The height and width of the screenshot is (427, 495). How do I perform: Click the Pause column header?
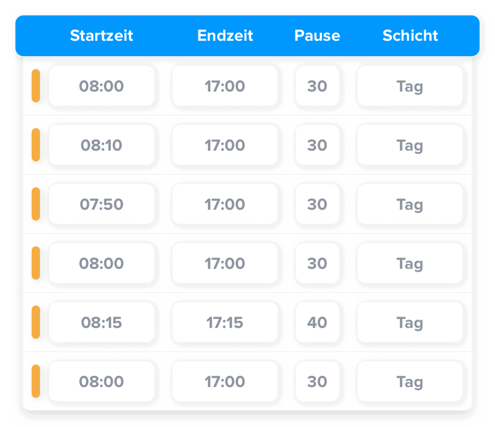pos(317,36)
